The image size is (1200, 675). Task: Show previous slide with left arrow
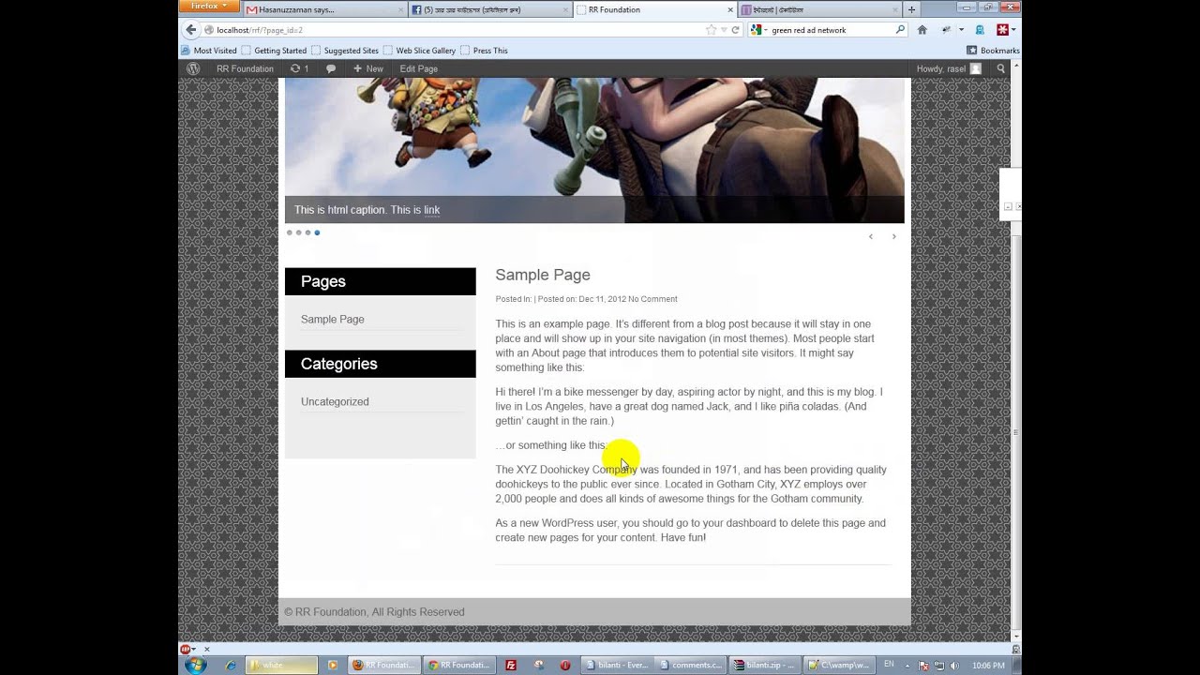pyautogui.click(x=870, y=236)
